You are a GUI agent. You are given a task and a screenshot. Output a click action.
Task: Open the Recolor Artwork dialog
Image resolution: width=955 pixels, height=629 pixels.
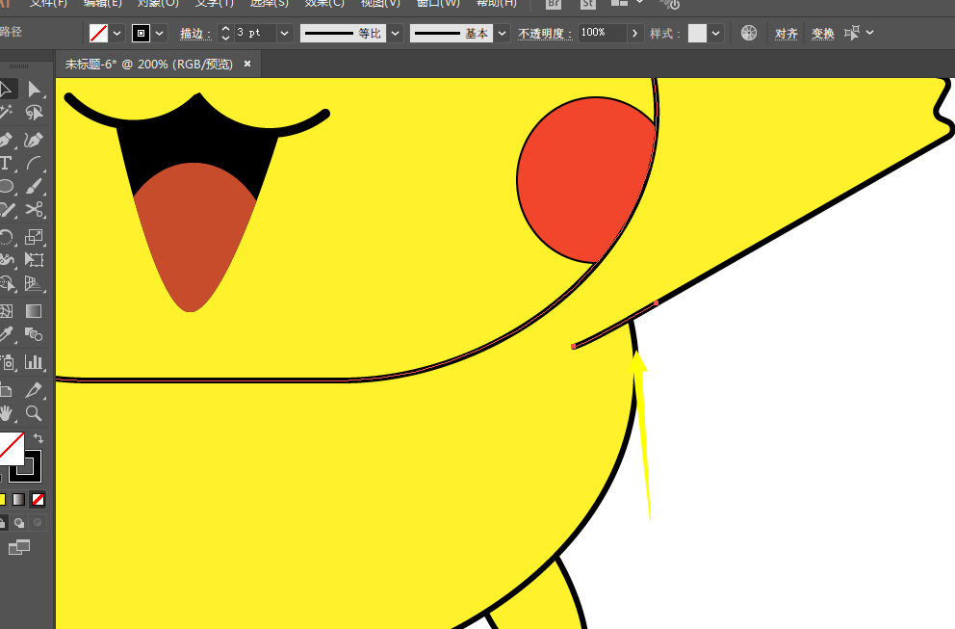point(749,33)
